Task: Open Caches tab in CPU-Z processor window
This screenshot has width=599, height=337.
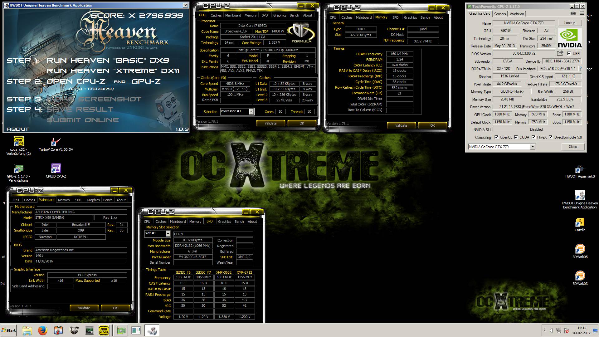Action: pos(216,15)
